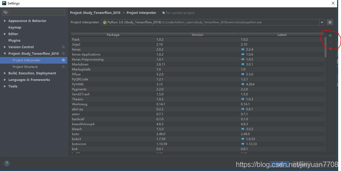The height and width of the screenshot is (171, 341).
Task: Expand Build, Execution, Deployment section
Action: point(5,73)
